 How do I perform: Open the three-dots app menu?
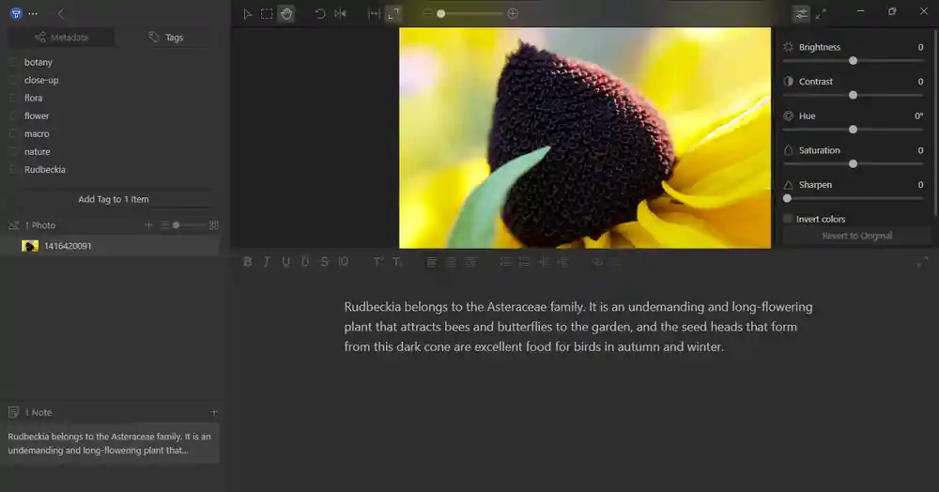[34, 14]
